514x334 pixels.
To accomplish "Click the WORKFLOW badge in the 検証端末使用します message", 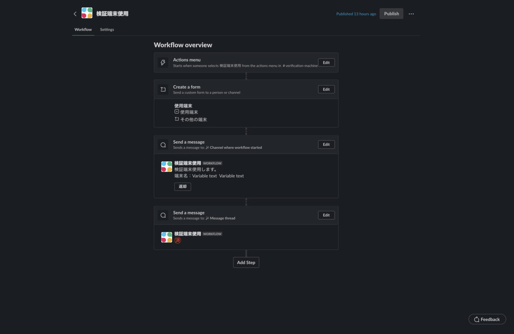I will point(212,163).
